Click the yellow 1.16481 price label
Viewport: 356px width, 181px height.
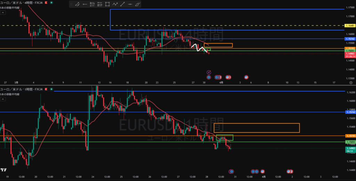tap(349, 26)
